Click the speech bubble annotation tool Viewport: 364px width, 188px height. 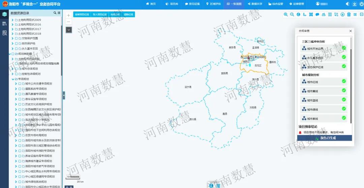[317, 14]
